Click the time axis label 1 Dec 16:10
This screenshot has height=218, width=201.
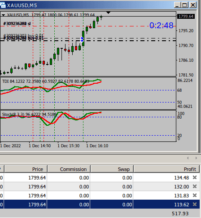[97, 146]
